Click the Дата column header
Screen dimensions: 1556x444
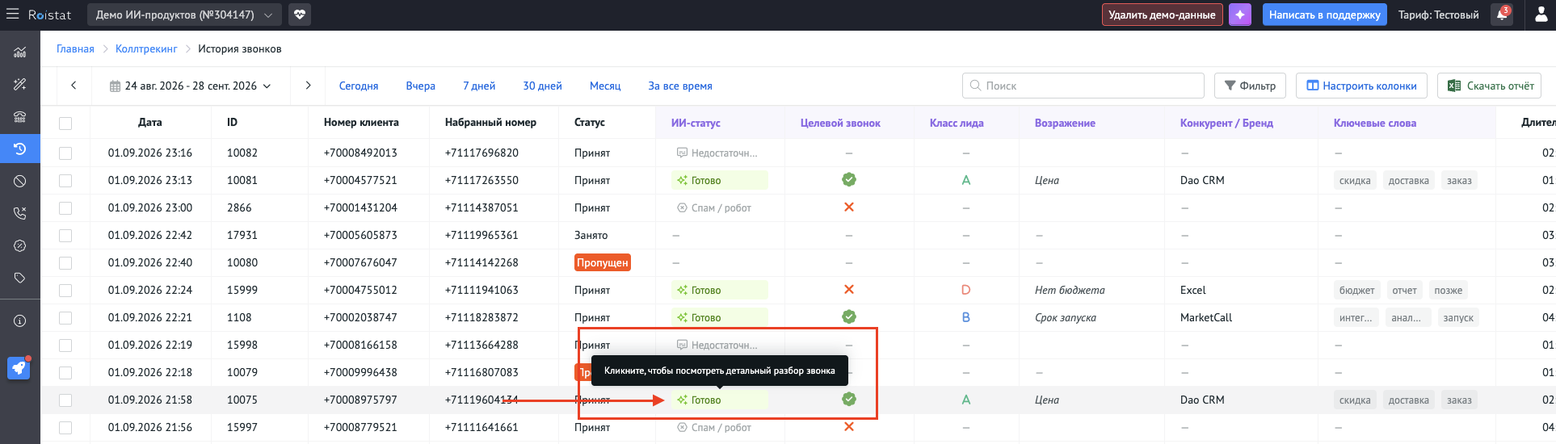pyautogui.click(x=150, y=123)
